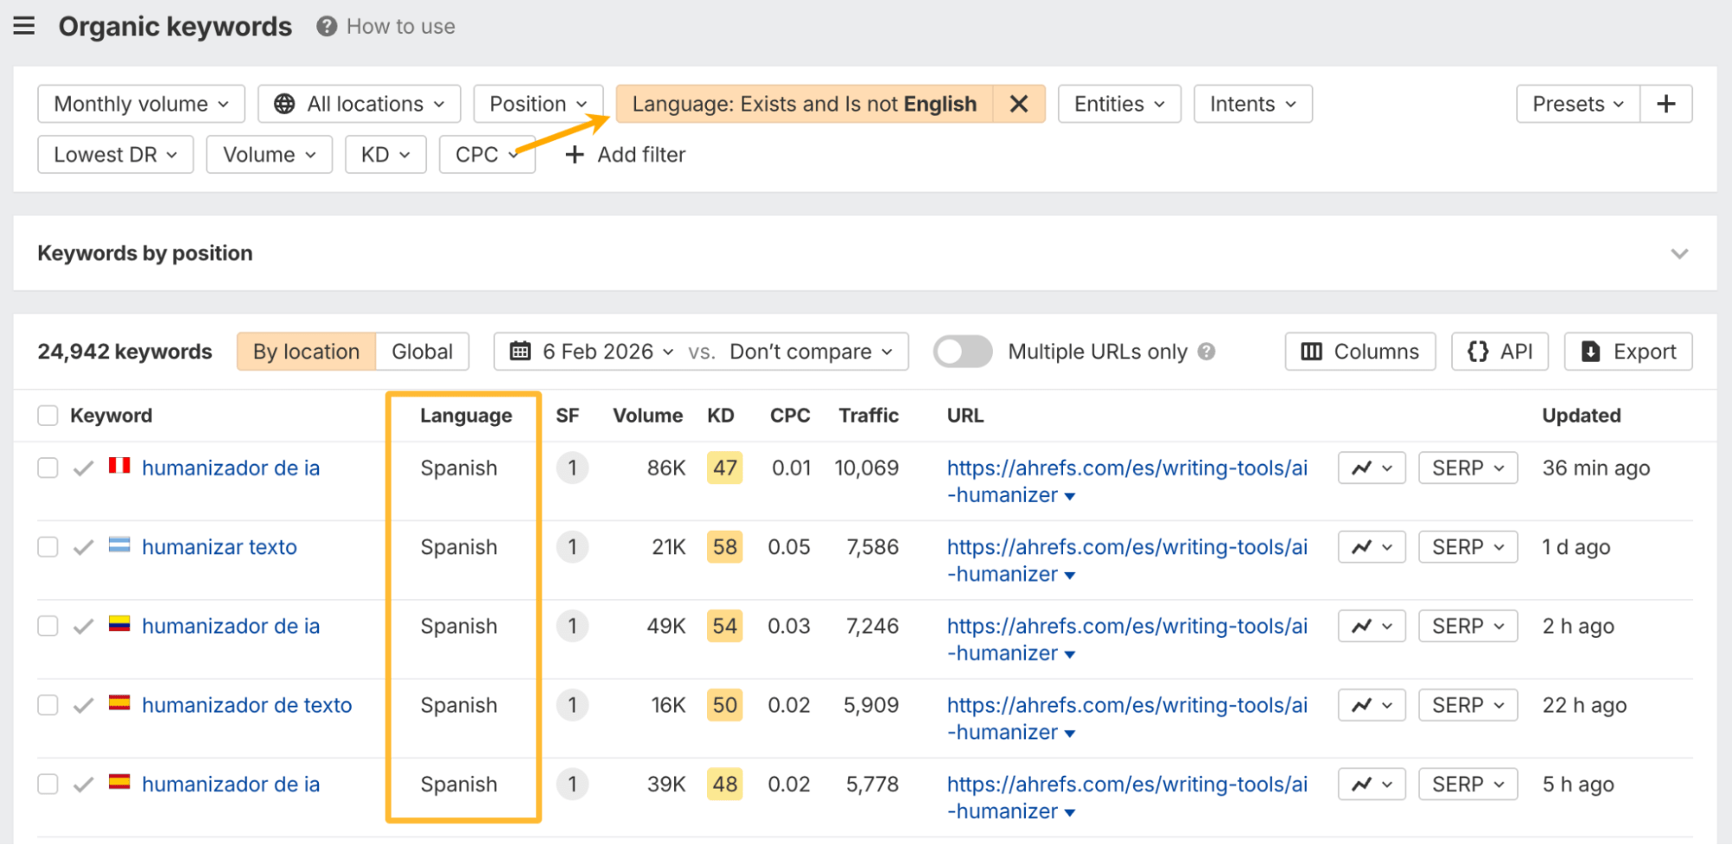1732x845 pixels.
Task: Remove the Language filter with X icon
Action: (x=1019, y=104)
